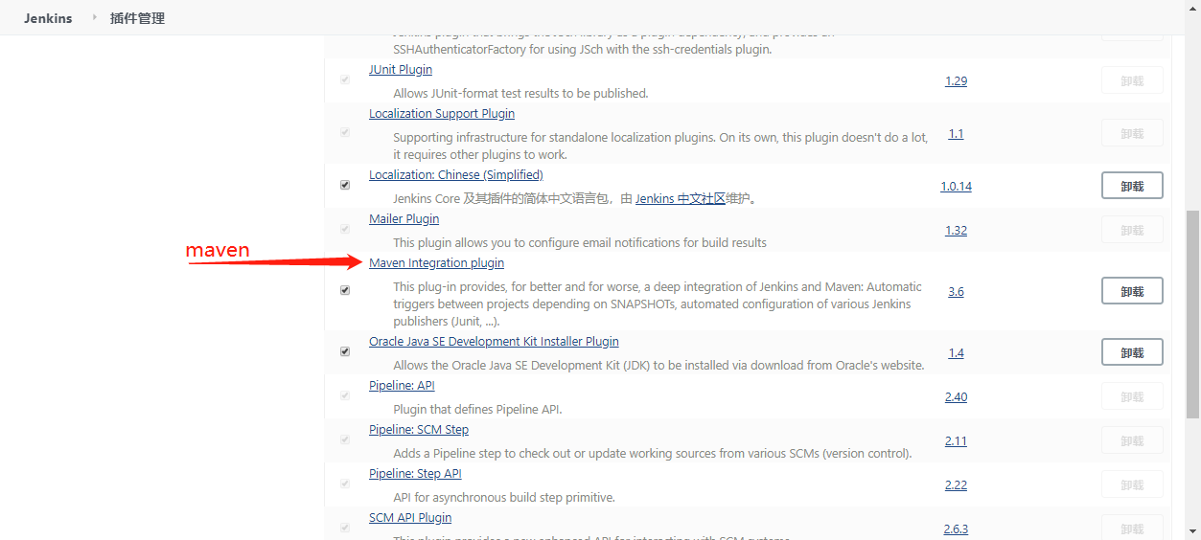Viewport: 1201px width, 540px height.
Task: Click 卸载 button for Maven Integration plugin
Action: click(x=1132, y=291)
